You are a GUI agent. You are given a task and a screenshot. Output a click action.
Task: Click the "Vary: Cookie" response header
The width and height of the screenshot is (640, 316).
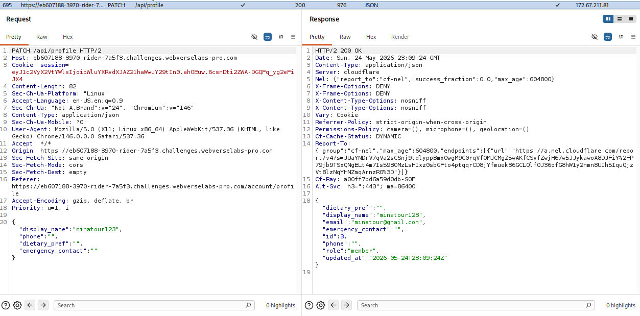[x=337, y=115]
